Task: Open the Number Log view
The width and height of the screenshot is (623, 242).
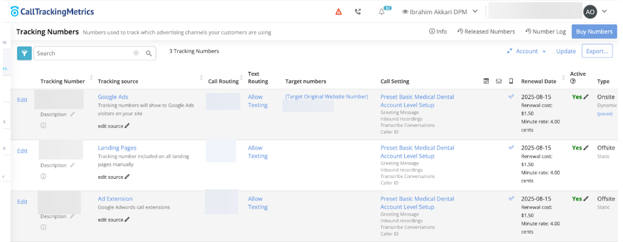Action: pyautogui.click(x=545, y=32)
